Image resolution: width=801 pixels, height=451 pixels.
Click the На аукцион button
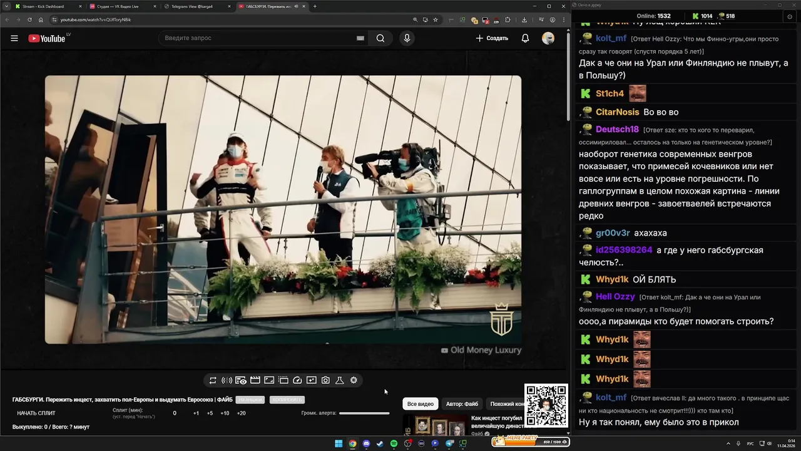click(x=250, y=400)
